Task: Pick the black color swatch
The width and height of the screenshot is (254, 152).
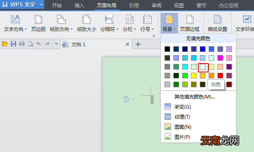Action: click(x=167, y=49)
